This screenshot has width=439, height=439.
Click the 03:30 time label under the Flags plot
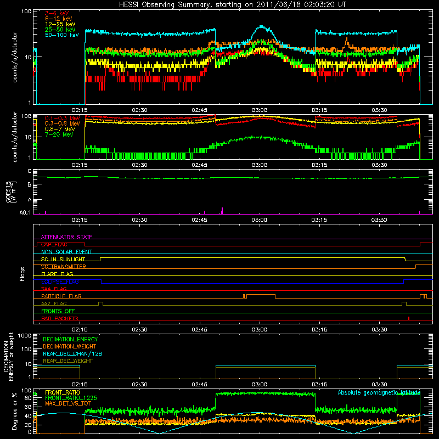tap(380, 330)
